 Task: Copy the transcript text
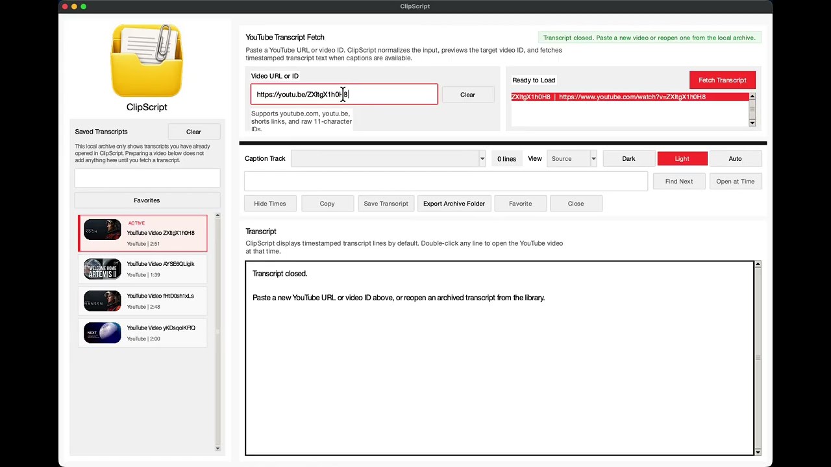327,204
